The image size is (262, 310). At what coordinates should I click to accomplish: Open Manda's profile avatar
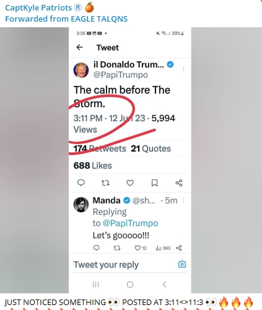click(81, 204)
